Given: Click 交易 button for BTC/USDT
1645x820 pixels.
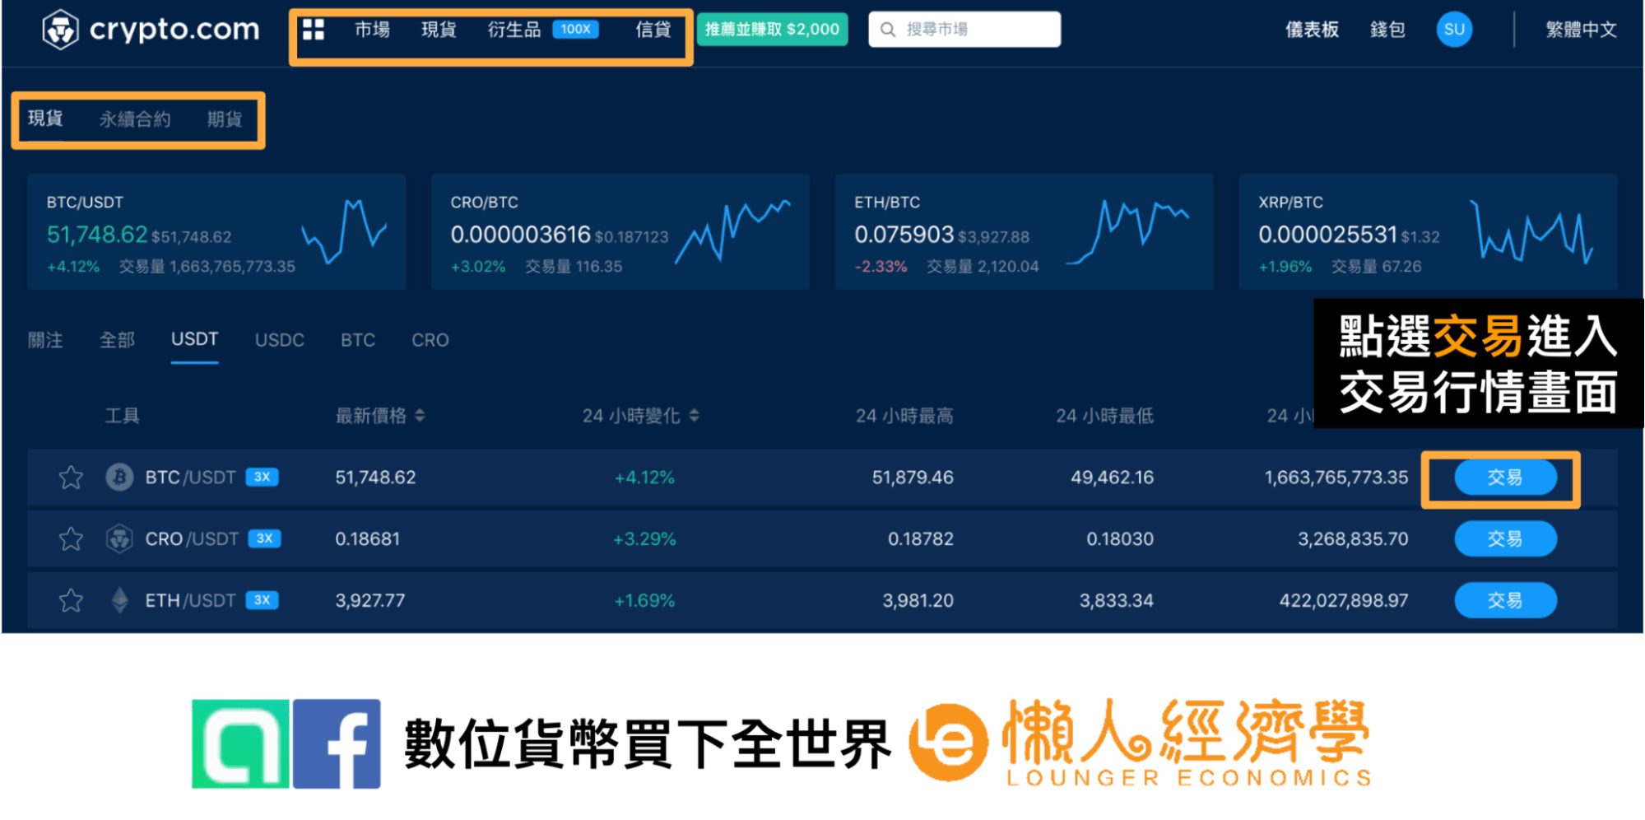Looking at the screenshot, I should [x=1505, y=478].
